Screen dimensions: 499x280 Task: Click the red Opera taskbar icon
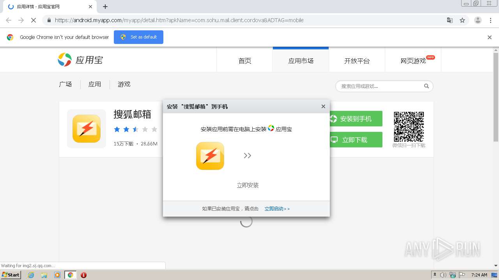(x=83, y=275)
